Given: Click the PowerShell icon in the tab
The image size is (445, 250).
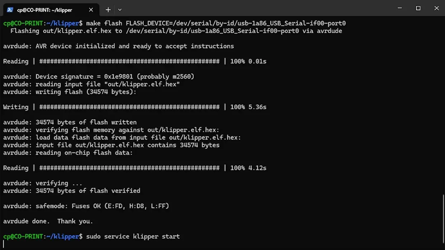Looking at the screenshot, I should pos(10,10).
